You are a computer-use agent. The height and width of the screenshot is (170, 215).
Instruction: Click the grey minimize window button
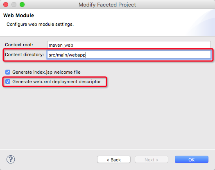tap(14, 5)
